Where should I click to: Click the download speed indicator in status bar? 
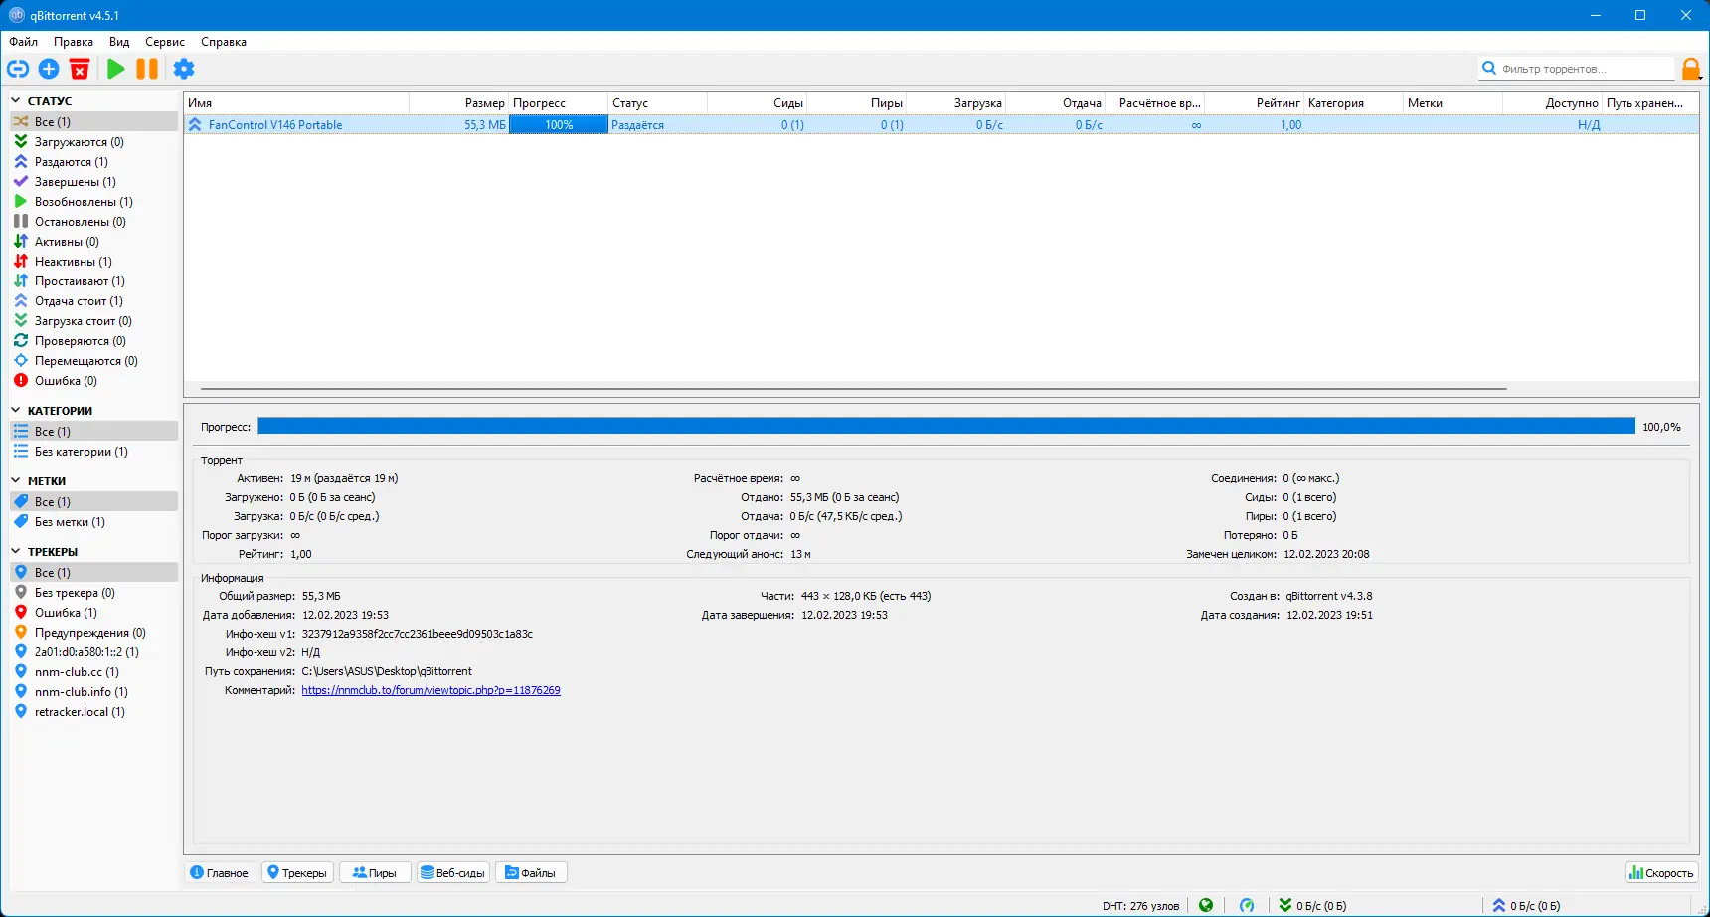tap(1312, 905)
